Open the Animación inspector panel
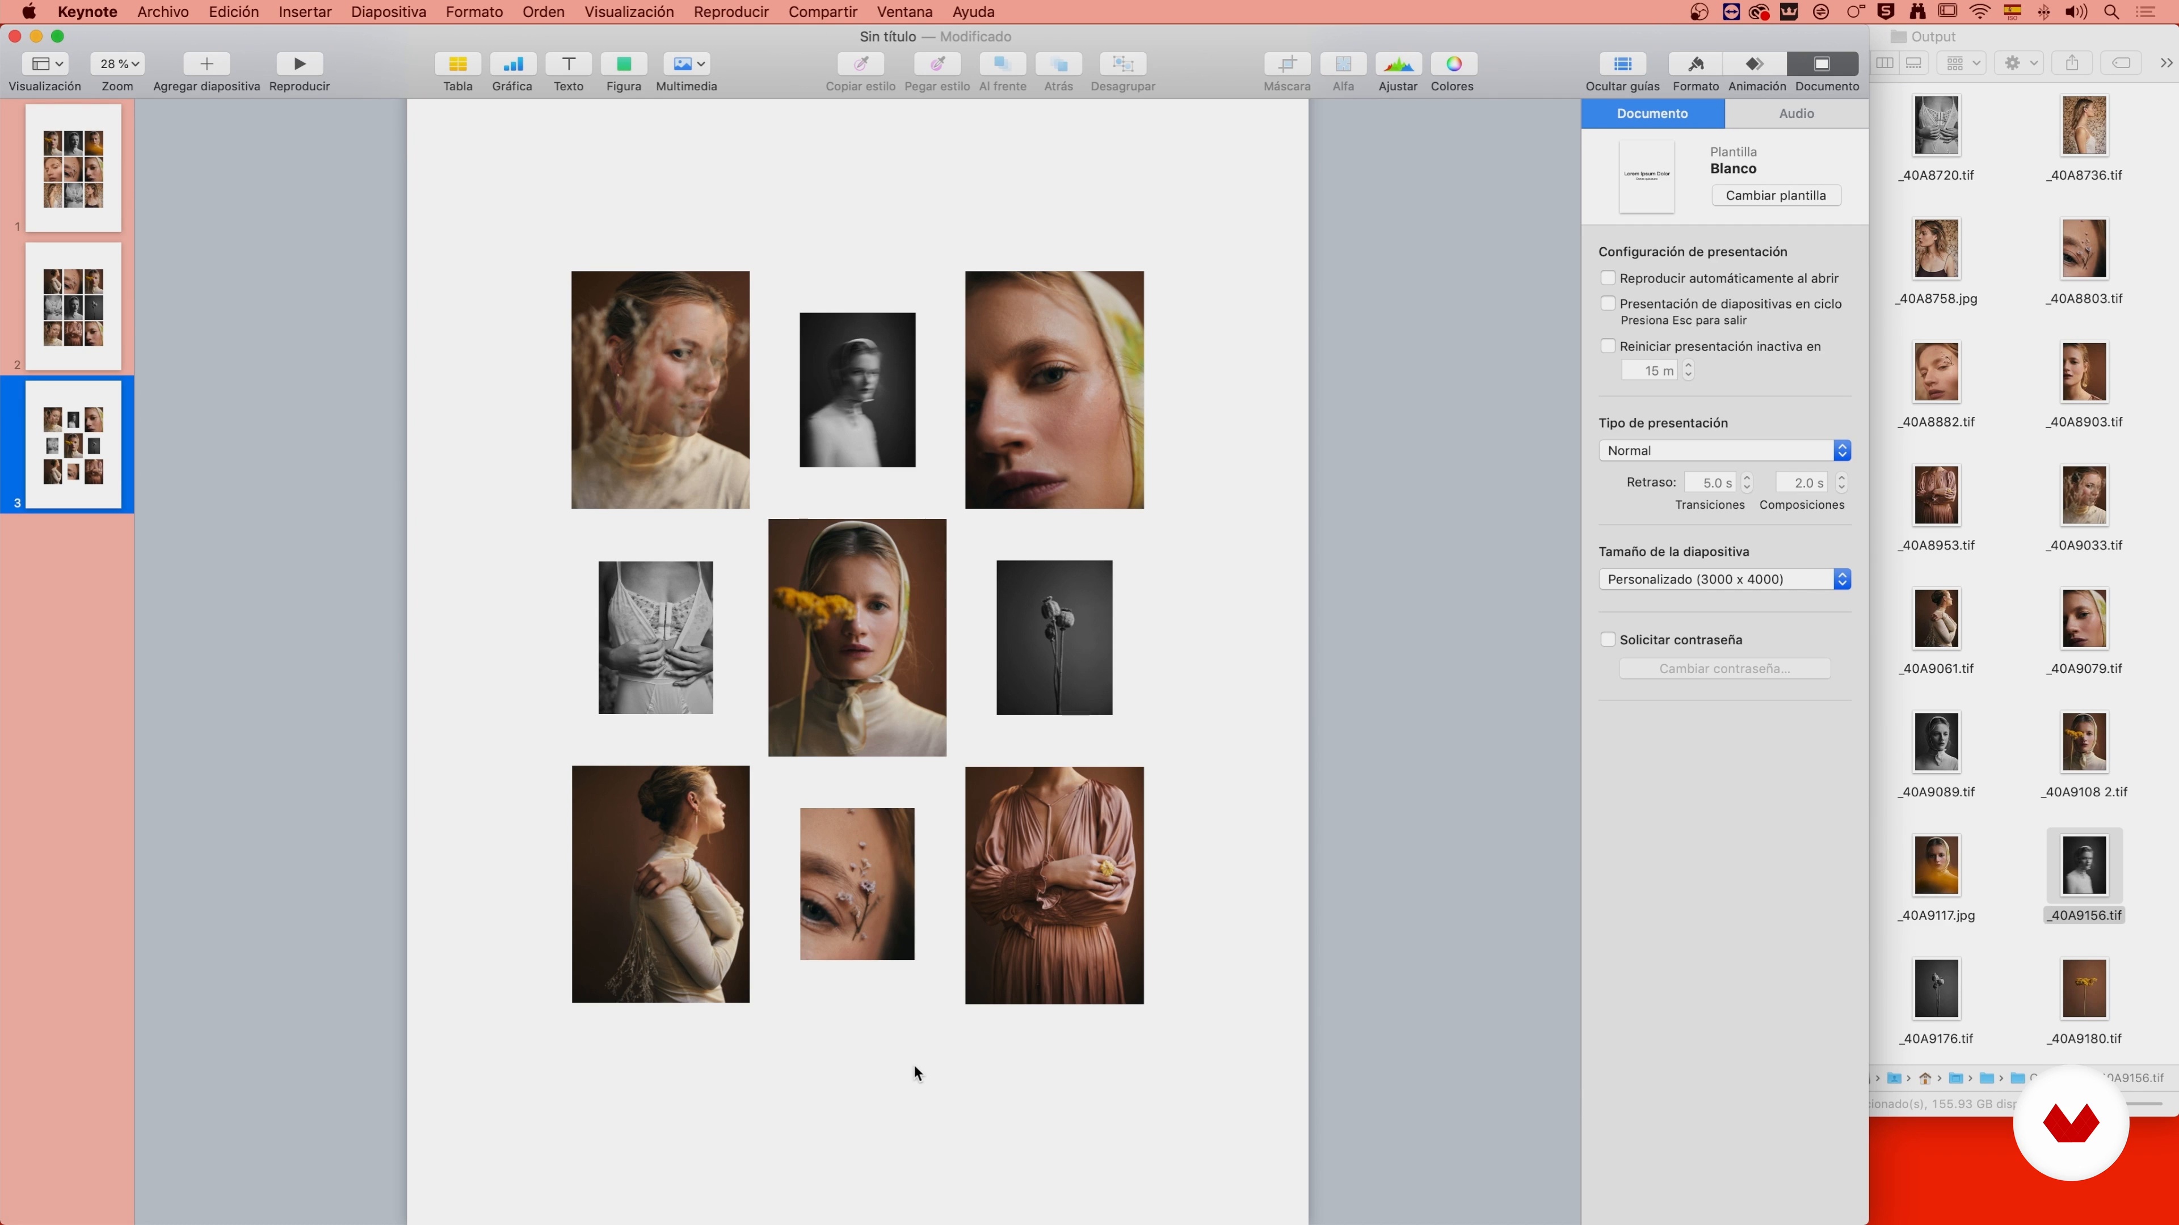 coord(1756,64)
